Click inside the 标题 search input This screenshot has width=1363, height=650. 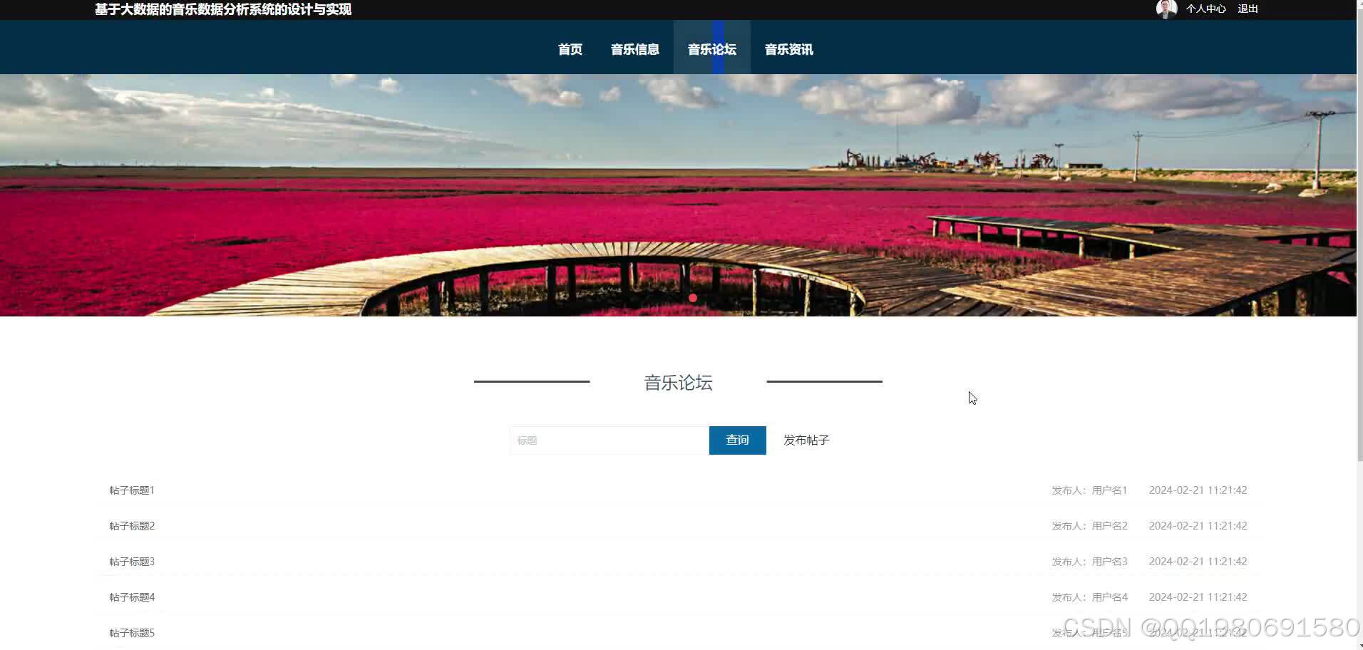[x=608, y=440]
